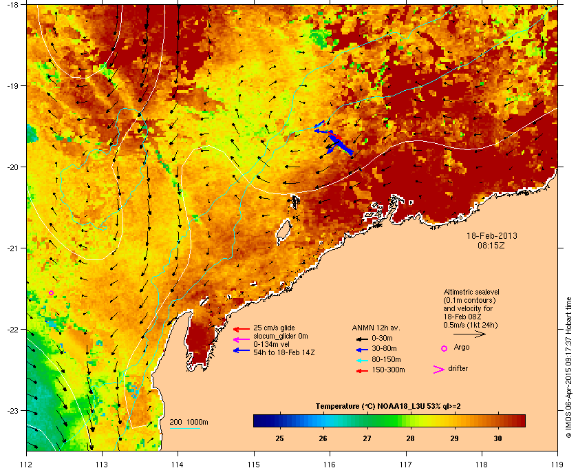Click the longitude axis label 115
The width and height of the screenshot is (578, 468).
click(x=254, y=464)
